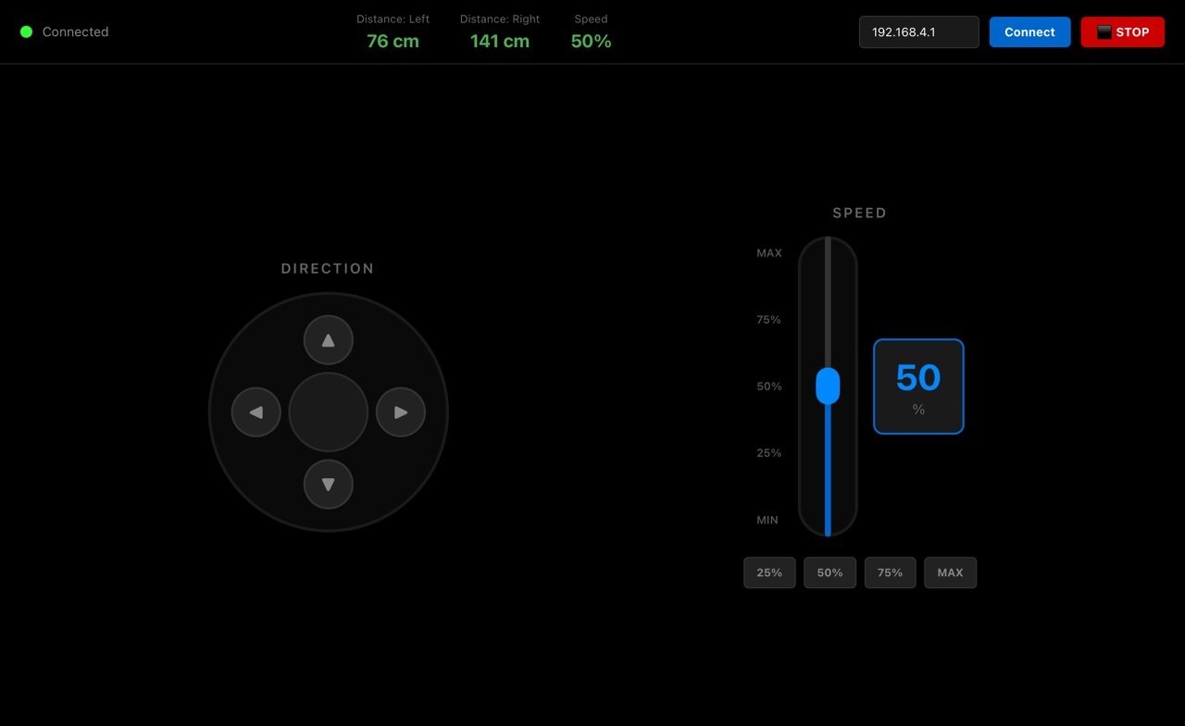Click the Distance: Left 76 cm readout
Image resolution: width=1185 pixels, height=726 pixels.
[393, 32]
